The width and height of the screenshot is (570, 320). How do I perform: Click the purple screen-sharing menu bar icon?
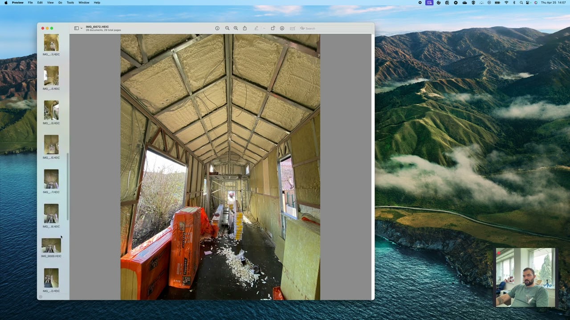pos(429,3)
